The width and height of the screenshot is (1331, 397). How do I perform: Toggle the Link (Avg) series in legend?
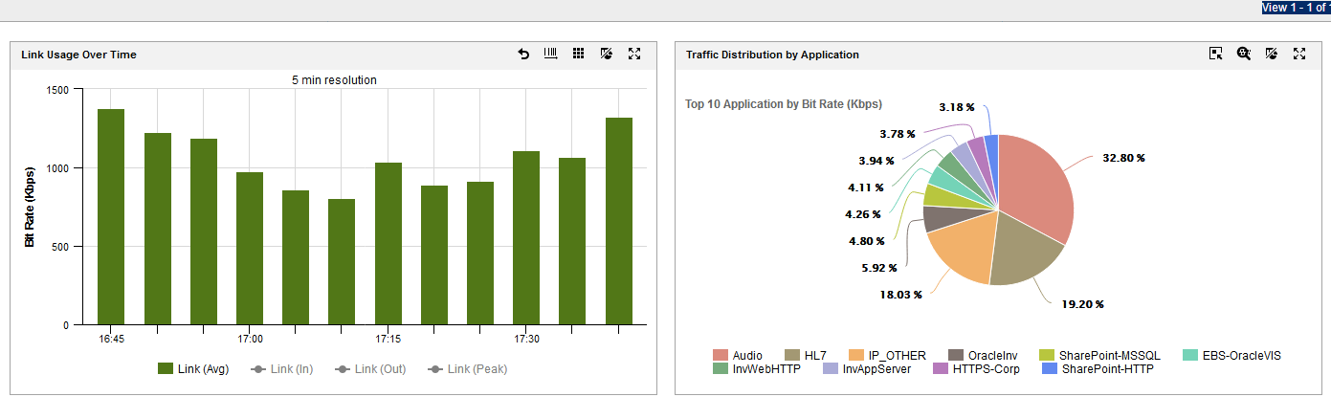pos(193,369)
